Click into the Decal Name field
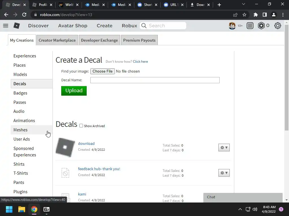The image size is (289, 216). pos(155,80)
